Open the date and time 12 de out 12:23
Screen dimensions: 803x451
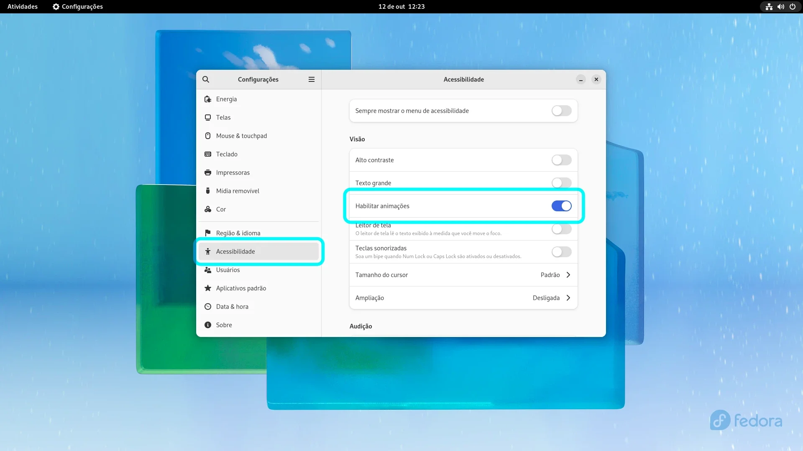click(401, 7)
